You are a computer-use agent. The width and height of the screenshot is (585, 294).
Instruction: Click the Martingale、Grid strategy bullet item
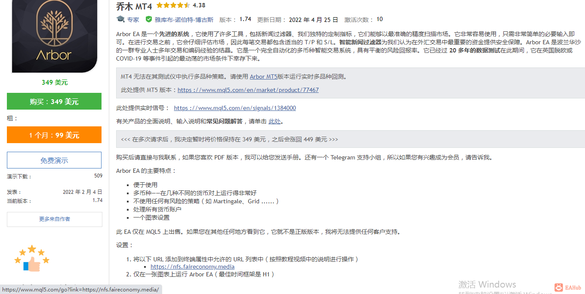pos(206,201)
